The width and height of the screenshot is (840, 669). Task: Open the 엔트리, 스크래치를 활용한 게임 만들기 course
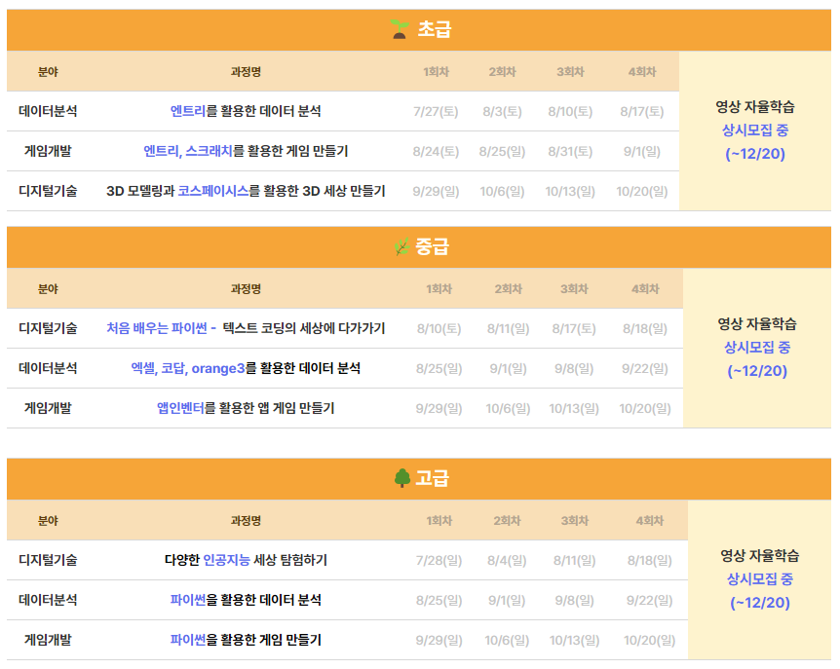click(x=246, y=152)
